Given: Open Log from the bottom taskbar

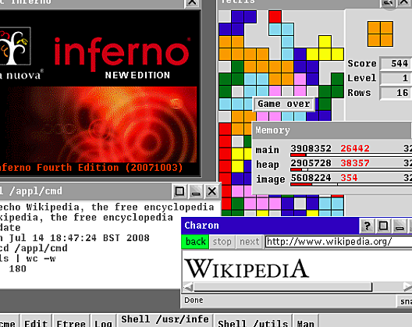Looking at the screenshot, I should pyautogui.click(x=103, y=321).
